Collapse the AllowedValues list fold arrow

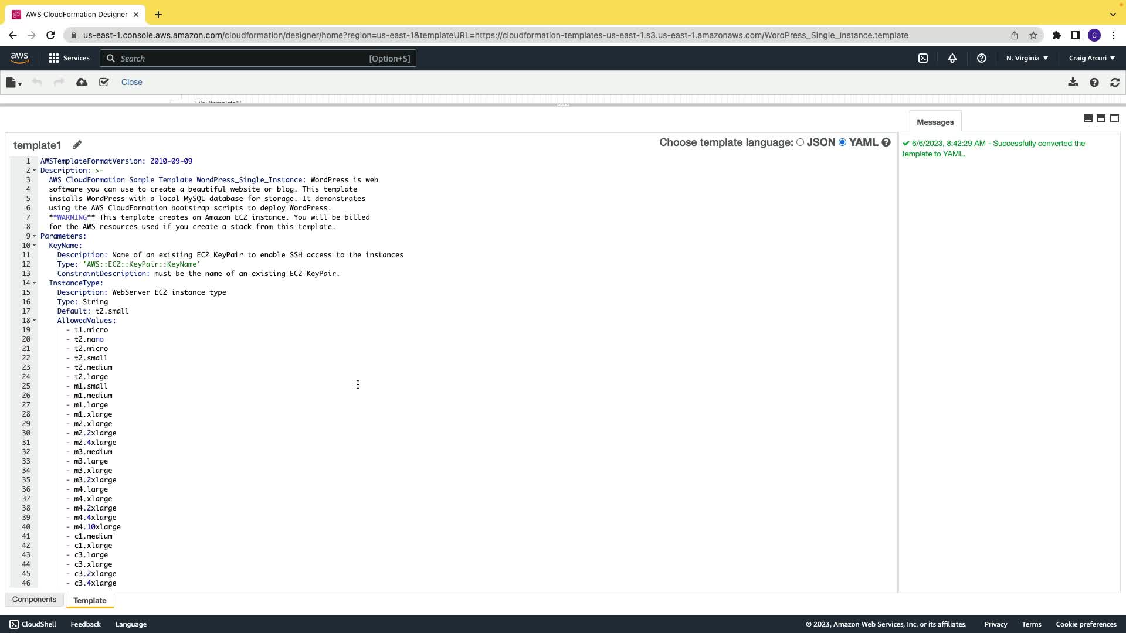[x=34, y=321]
